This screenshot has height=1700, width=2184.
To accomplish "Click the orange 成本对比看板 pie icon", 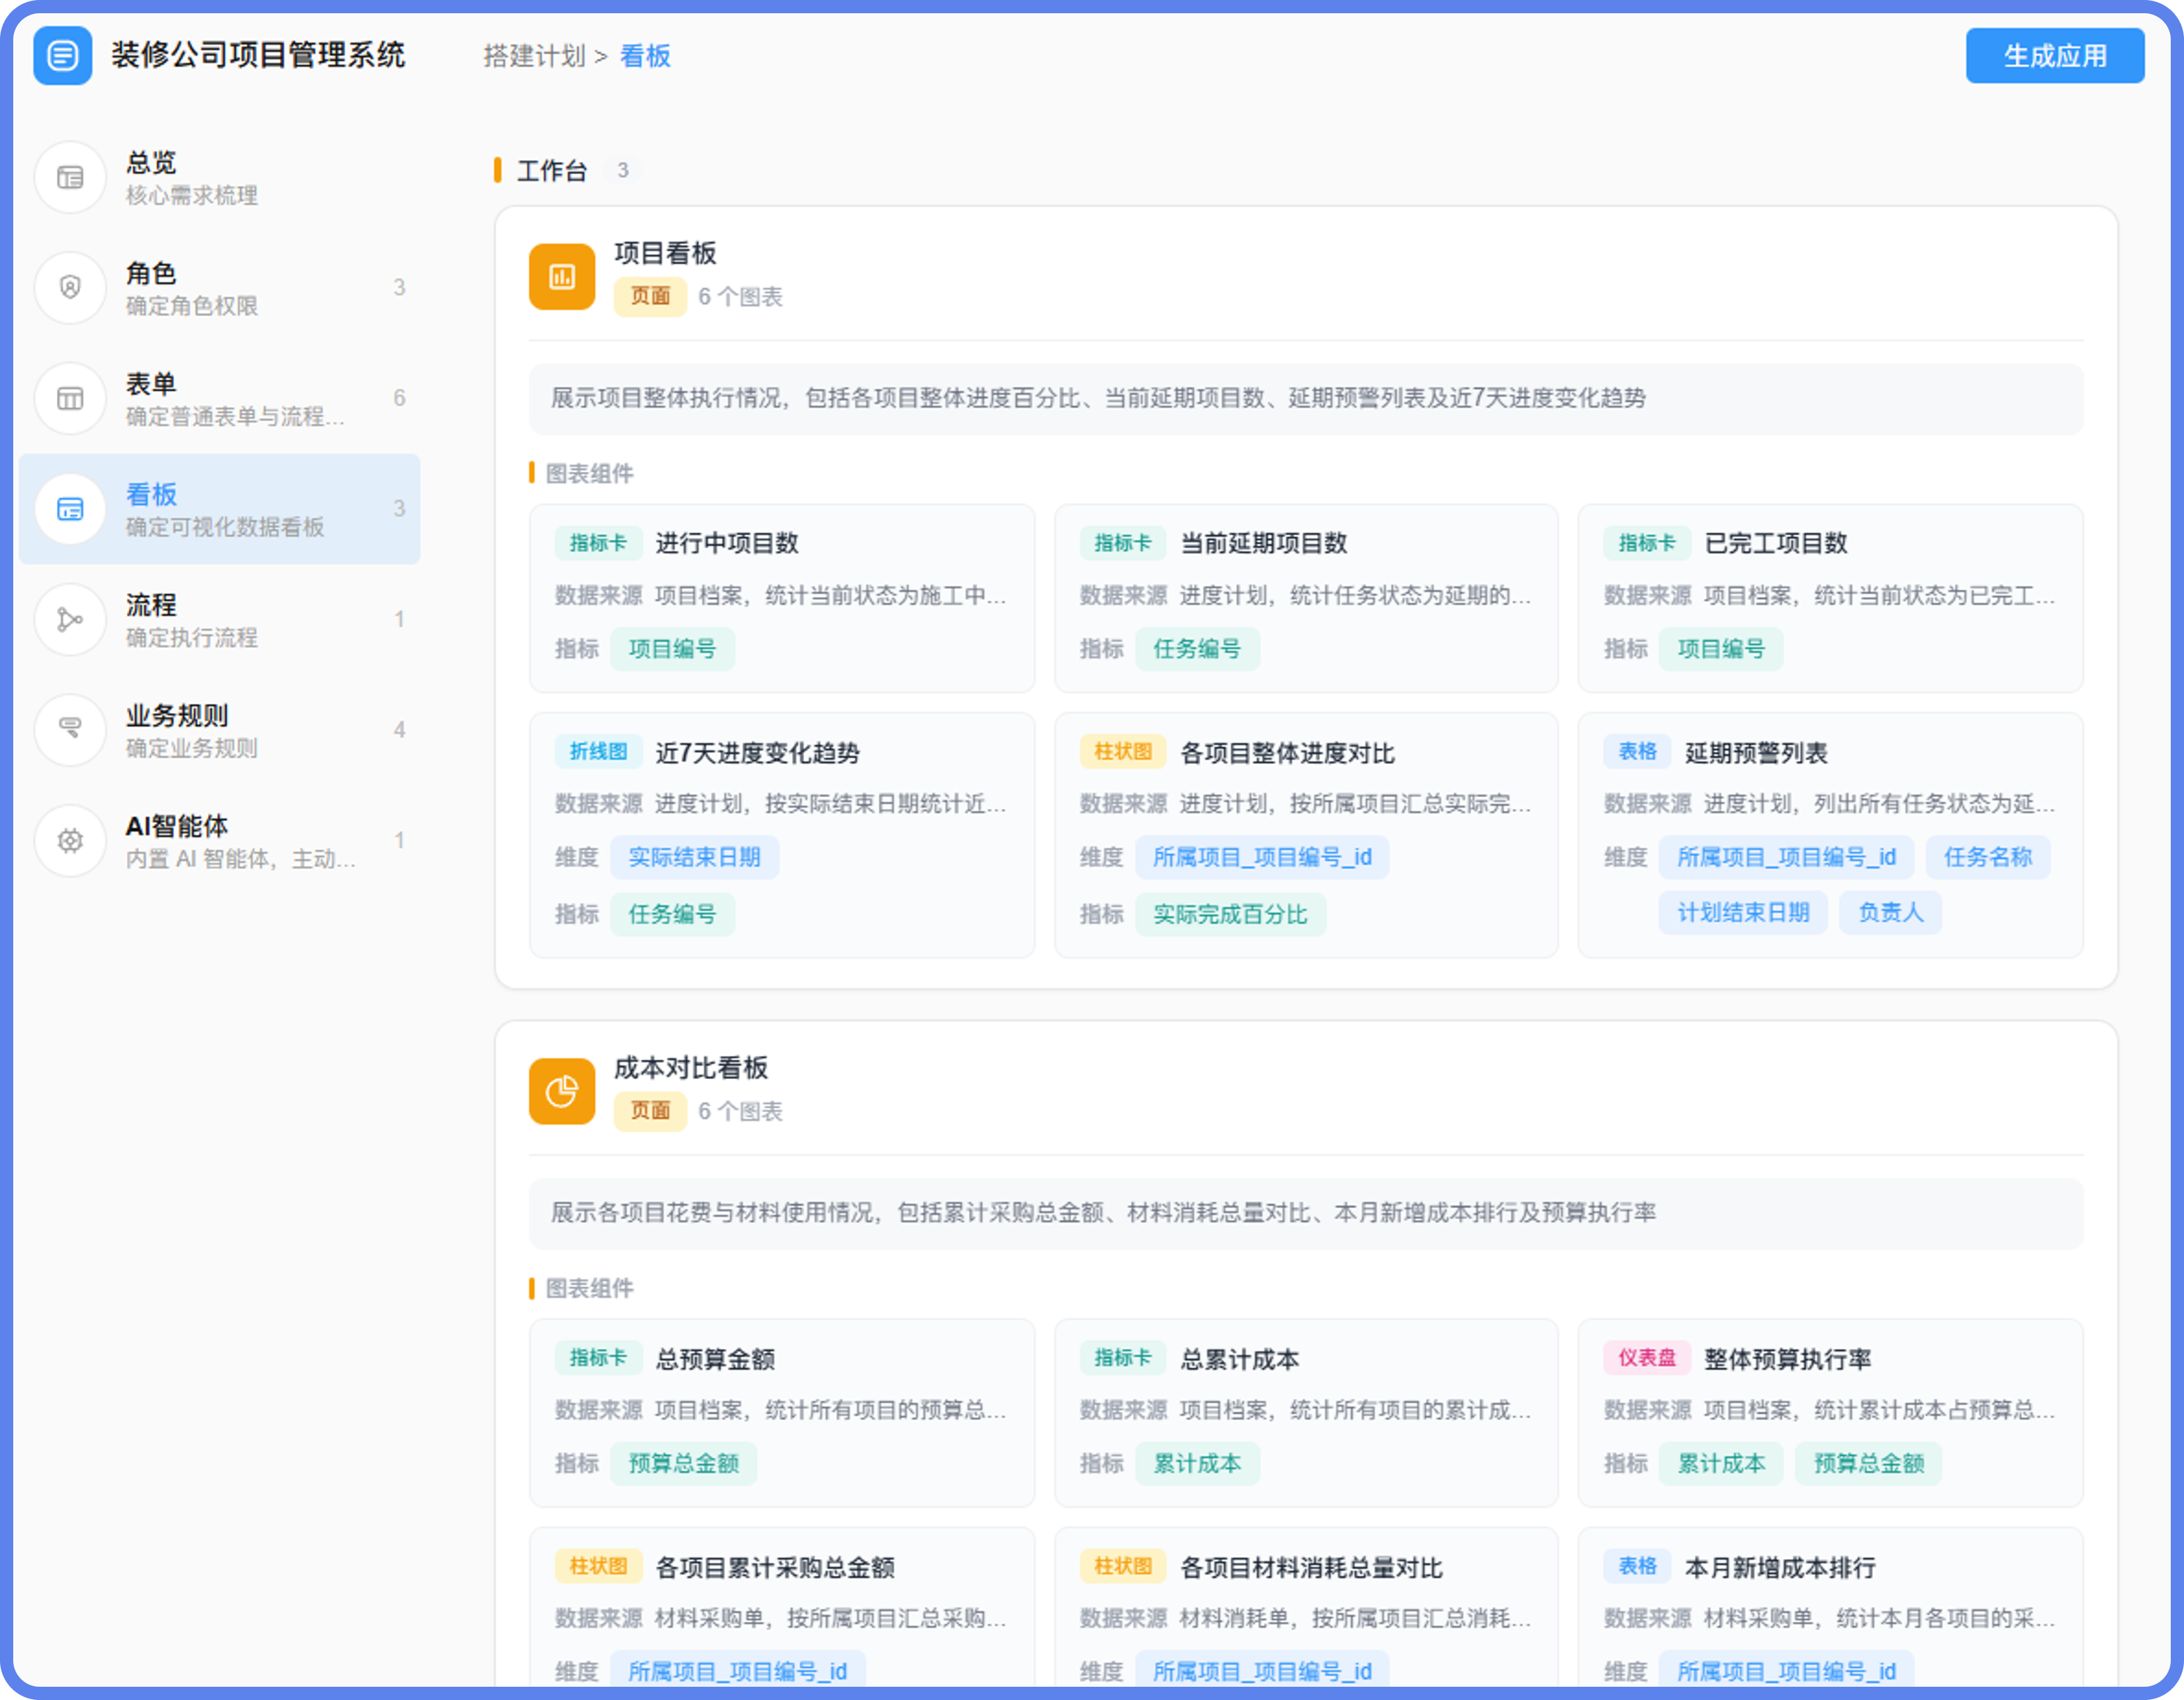I will [x=562, y=1091].
